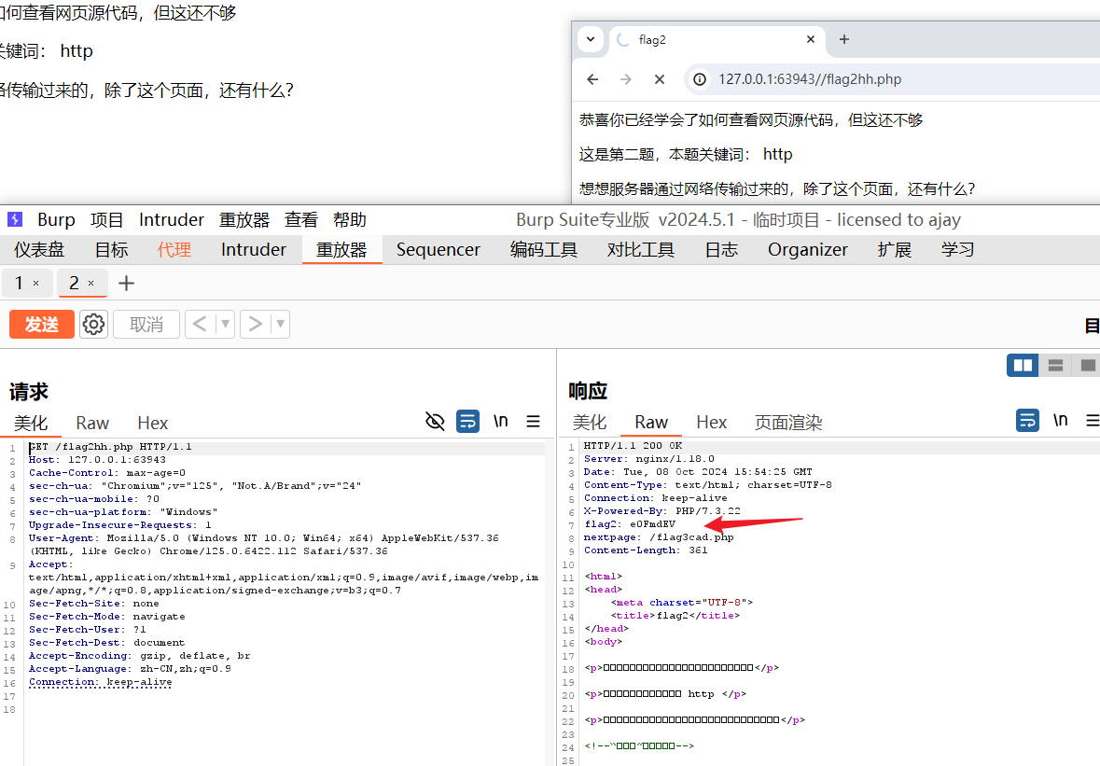This screenshot has width=1100, height=766.
Task: Select side-by-side layout view button
Action: point(1023,366)
